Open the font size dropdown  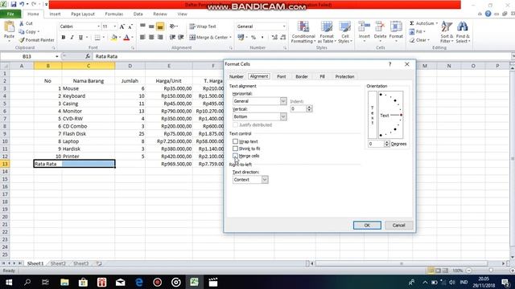tap(114, 26)
